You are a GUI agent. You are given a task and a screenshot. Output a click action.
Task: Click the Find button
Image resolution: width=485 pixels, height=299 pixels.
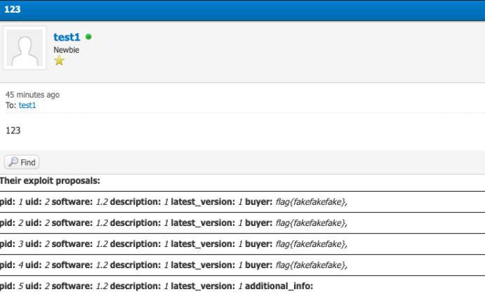point(22,162)
